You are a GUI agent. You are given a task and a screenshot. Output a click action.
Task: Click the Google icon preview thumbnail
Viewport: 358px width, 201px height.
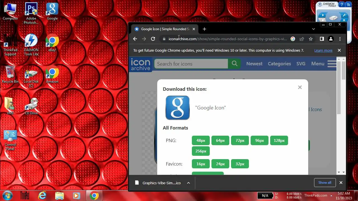pos(178,108)
